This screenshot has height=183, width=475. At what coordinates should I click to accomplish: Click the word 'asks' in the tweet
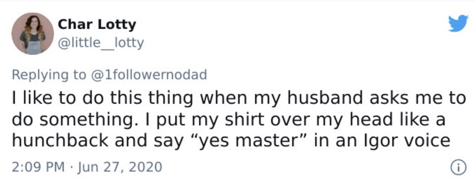pyautogui.click(x=384, y=98)
